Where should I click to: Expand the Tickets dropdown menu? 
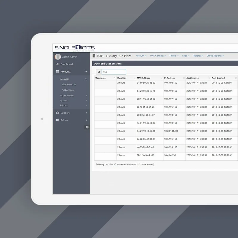[174, 56]
